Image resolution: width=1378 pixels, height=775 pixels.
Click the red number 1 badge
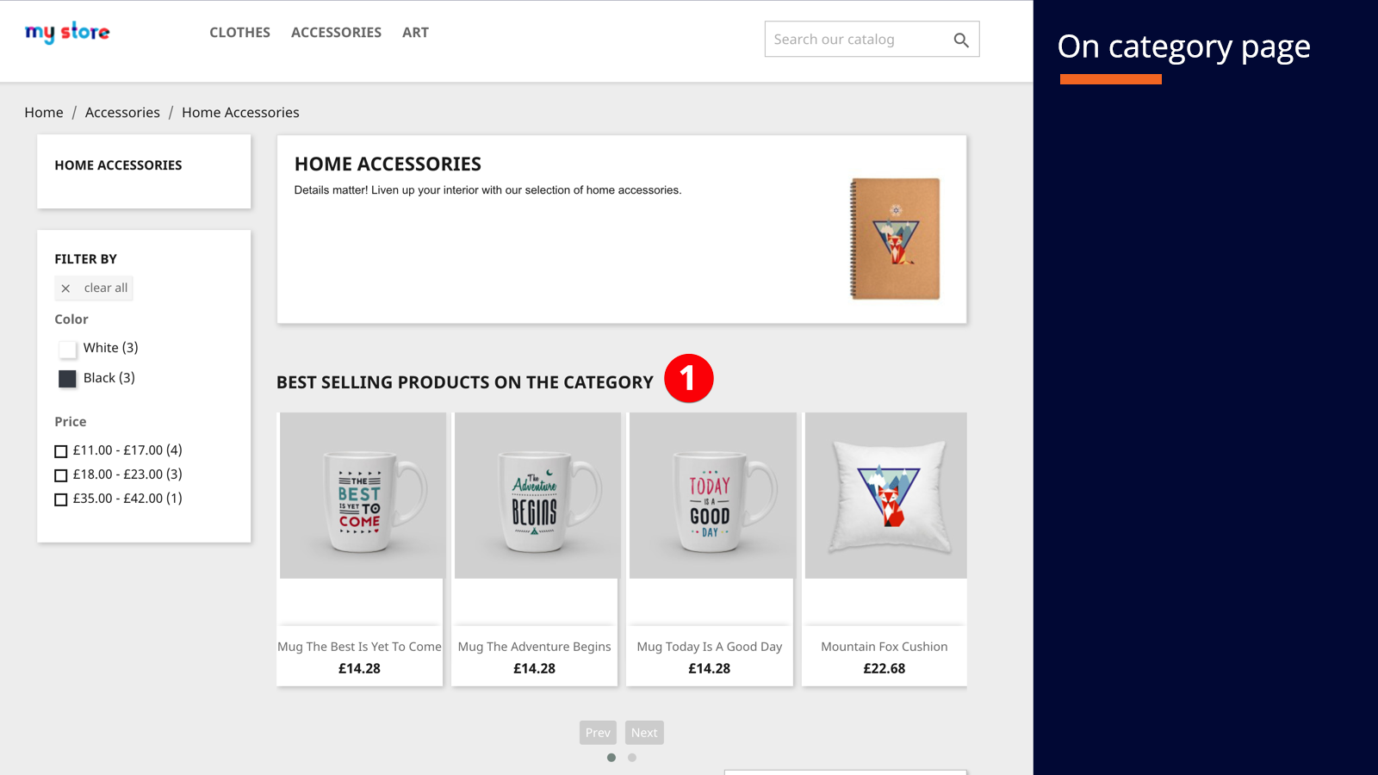click(x=689, y=378)
